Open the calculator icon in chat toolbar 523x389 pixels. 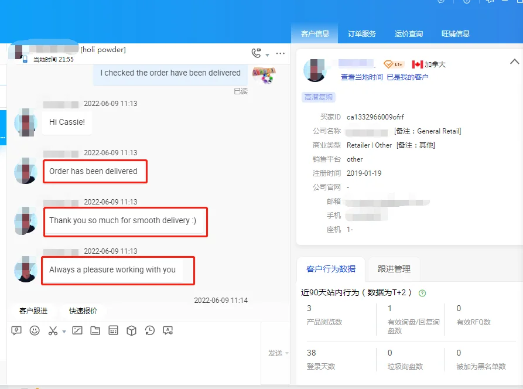pos(114,330)
